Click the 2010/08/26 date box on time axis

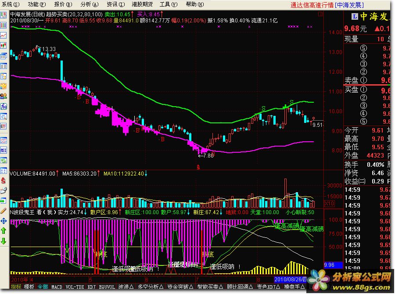click(x=290, y=280)
